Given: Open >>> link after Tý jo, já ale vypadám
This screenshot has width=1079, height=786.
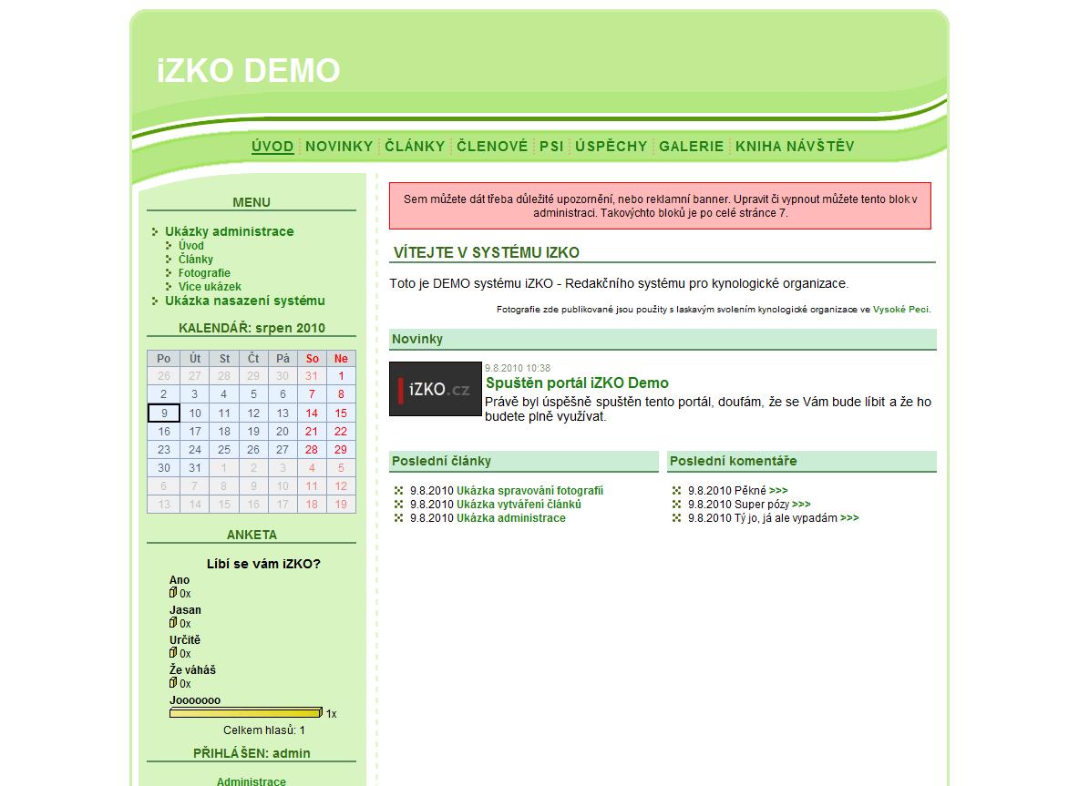Looking at the screenshot, I should (x=850, y=518).
